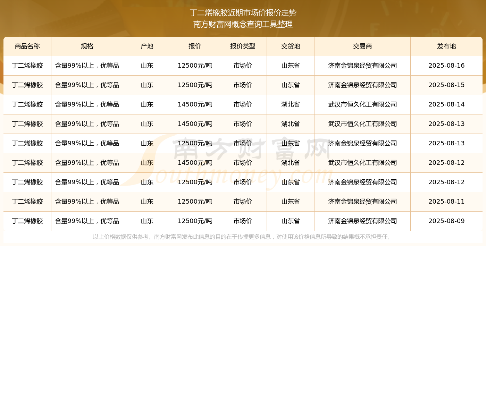This screenshot has height=418, width=486.
Task: Click the disclaimer text below the table
Action: 243,237
